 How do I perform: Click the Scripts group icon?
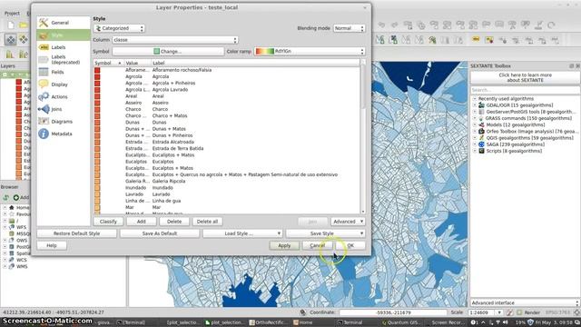[x=481, y=151]
